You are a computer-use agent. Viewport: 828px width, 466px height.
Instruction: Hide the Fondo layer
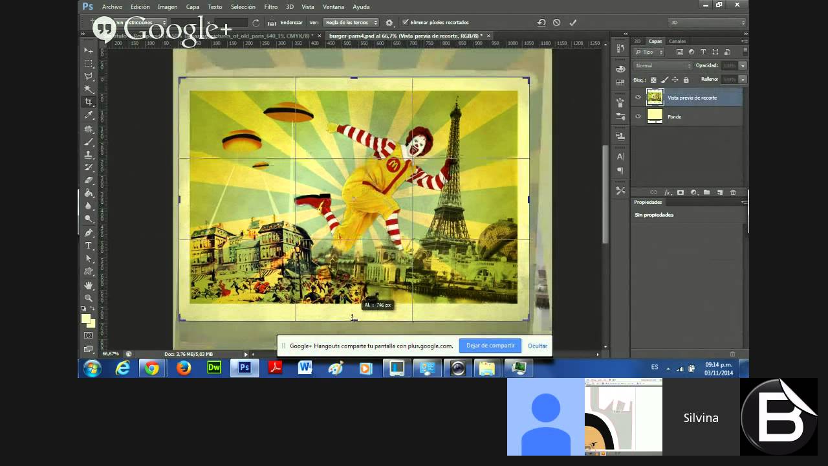coord(638,116)
